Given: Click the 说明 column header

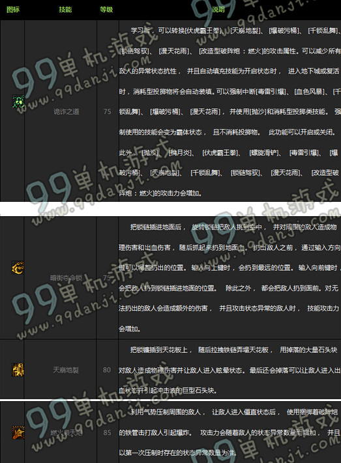Looking at the screenshot, I should click(x=218, y=10).
